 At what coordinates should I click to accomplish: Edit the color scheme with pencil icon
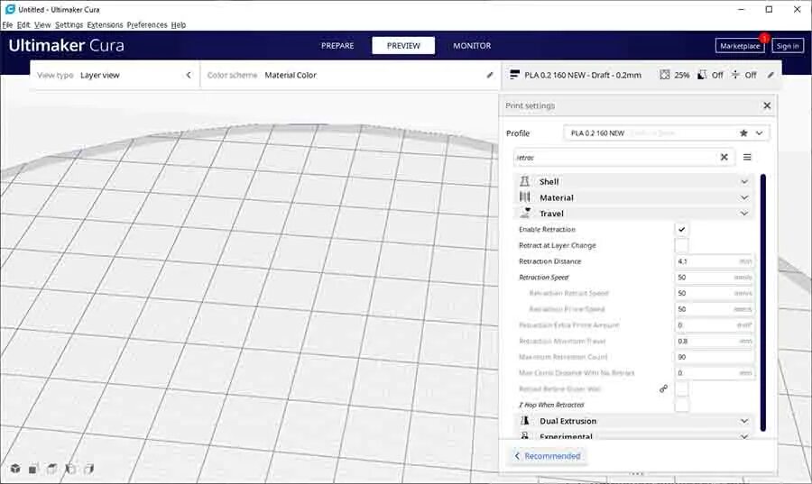pyautogui.click(x=489, y=75)
